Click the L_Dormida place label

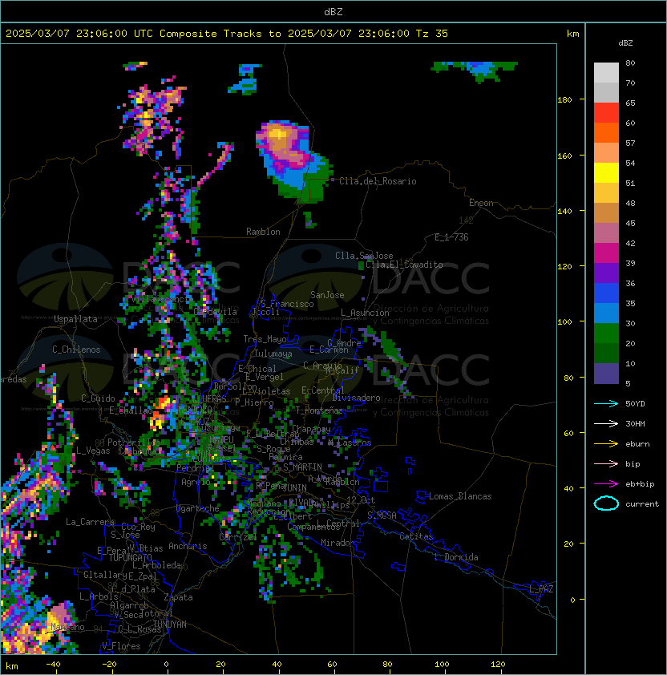[456, 557]
